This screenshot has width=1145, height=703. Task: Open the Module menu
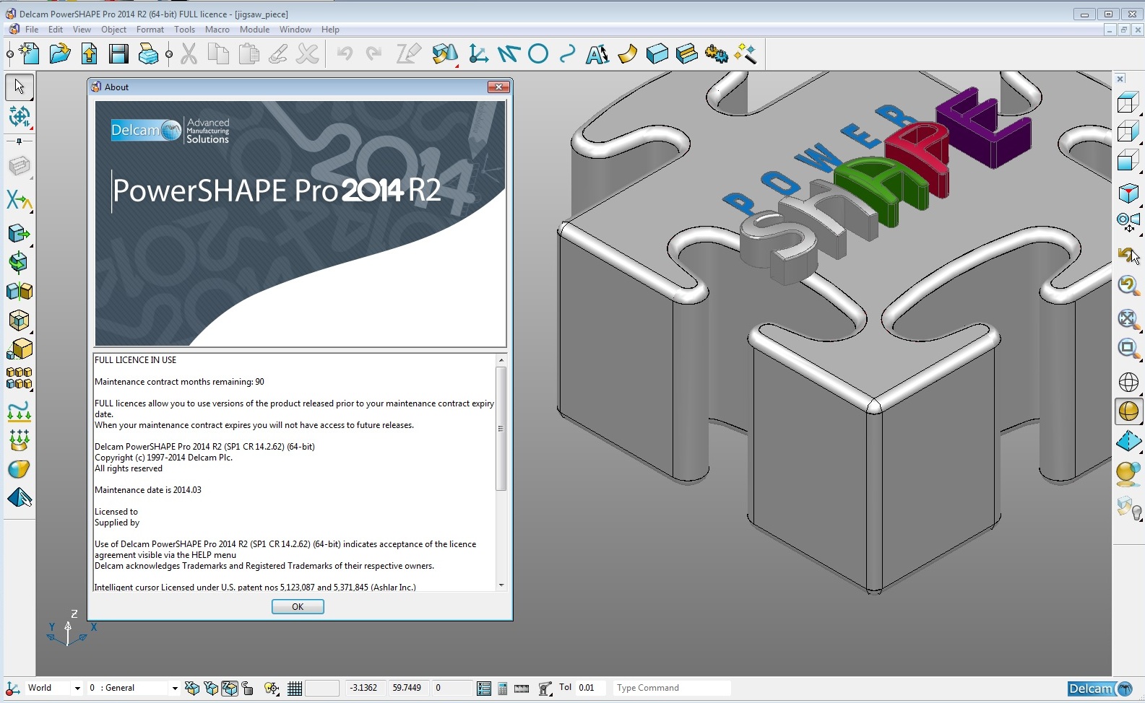[254, 30]
